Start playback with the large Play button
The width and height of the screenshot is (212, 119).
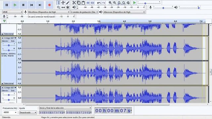pyautogui.click(x=15, y=5)
